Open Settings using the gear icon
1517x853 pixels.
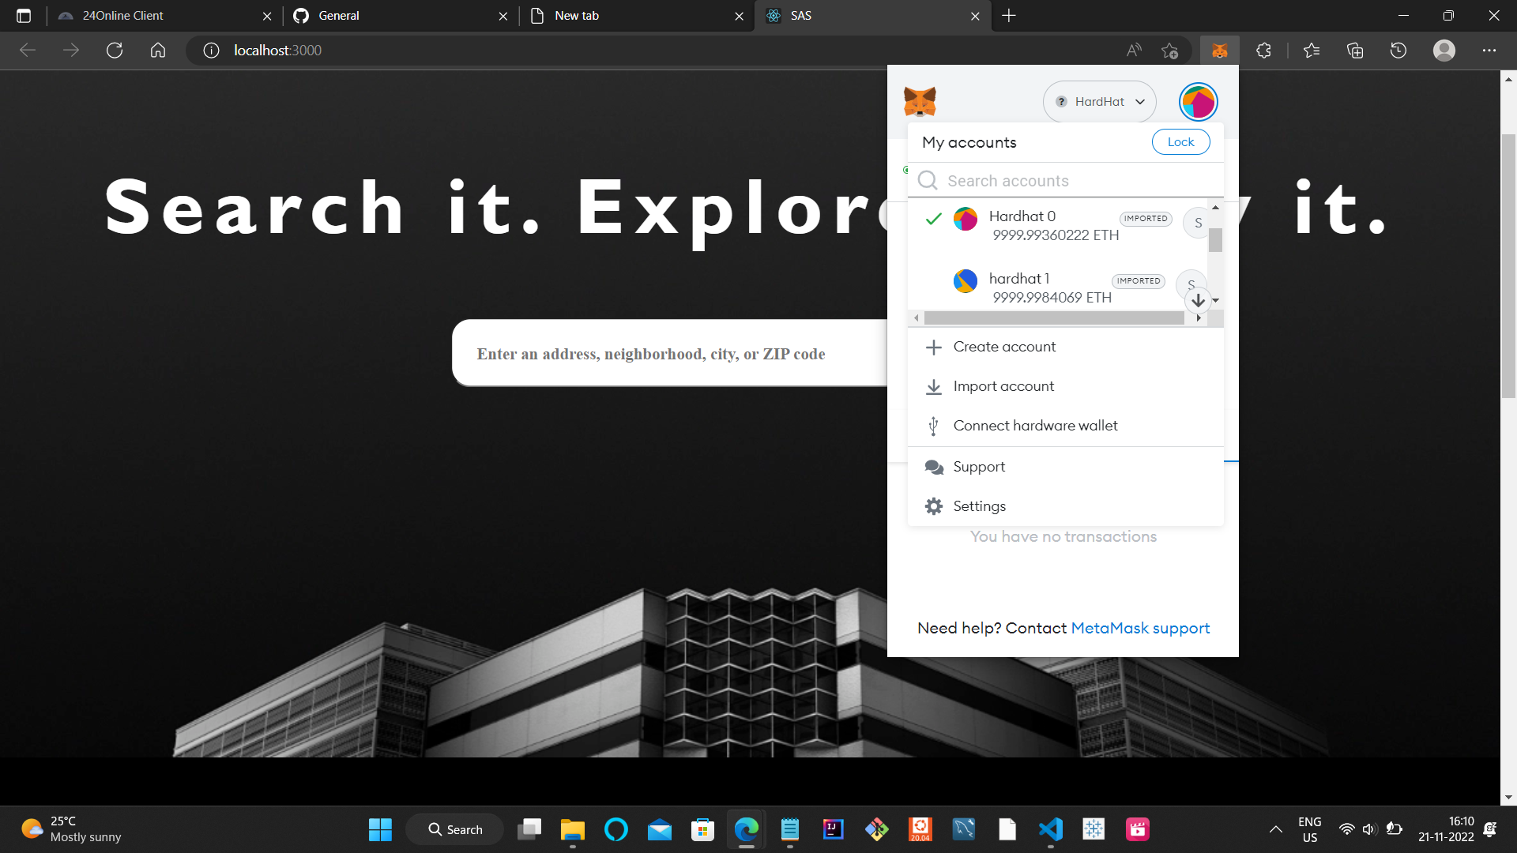pos(934,505)
